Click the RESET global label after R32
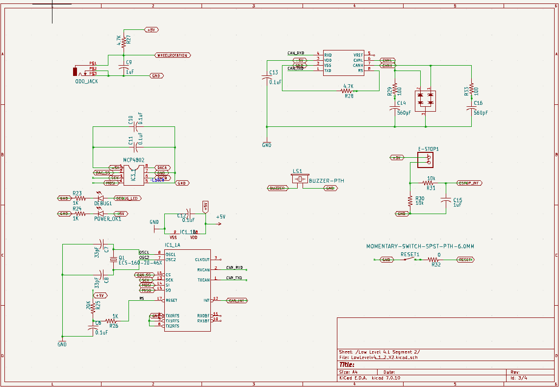This screenshot has height=387, width=560. [465, 260]
